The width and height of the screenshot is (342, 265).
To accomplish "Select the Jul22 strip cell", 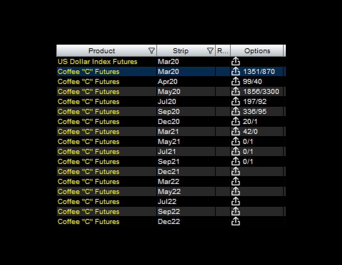I will tap(186, 202).
